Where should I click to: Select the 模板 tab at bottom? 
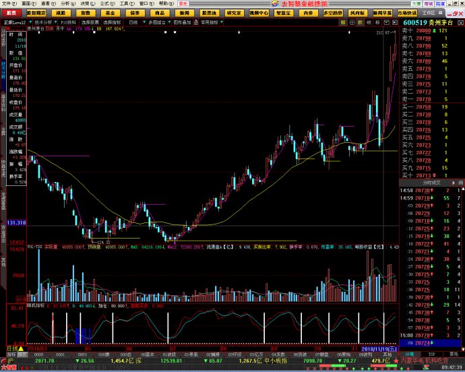(22, 354)
